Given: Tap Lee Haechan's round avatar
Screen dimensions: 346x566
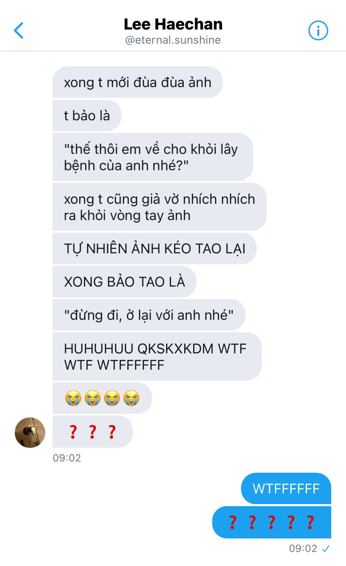Looking at the screenshot, I should click(30, 432).
